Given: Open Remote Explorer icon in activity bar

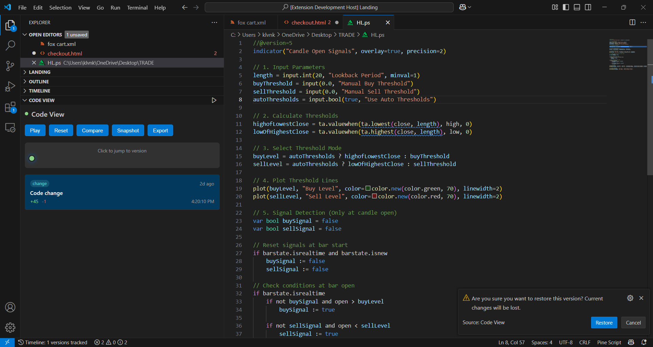Looking at the screenshot, I should [x=10, y=128].
